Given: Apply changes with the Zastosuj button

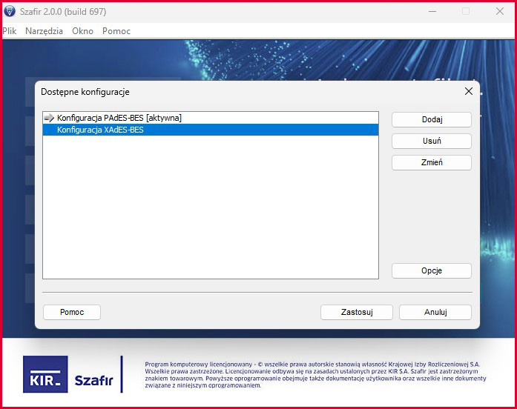Looking at the screenshot, I should [x=357, y=312].
